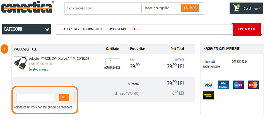Open the MYCON adapter product thumbnail

pos(20,63)
